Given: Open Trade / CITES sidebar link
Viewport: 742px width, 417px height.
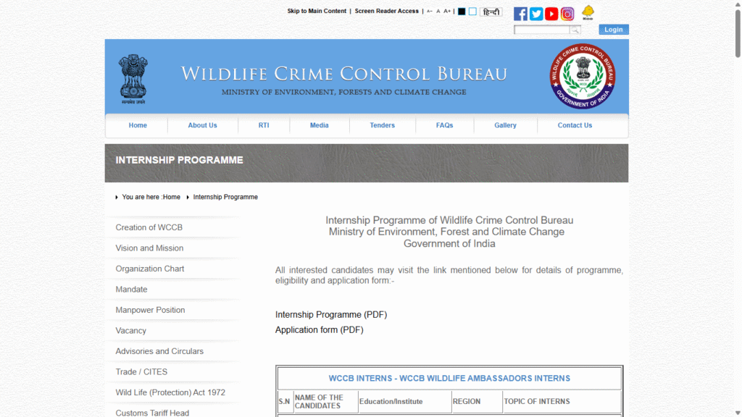Looking at the screenshot, I should point(141,372).
